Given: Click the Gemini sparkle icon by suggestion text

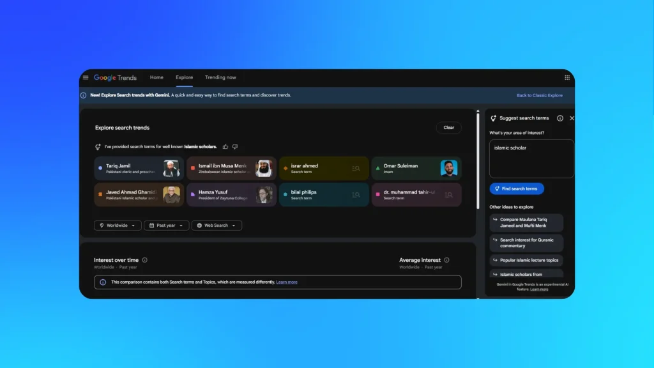Looking at the screenshot, I should (x=98, y=147).
